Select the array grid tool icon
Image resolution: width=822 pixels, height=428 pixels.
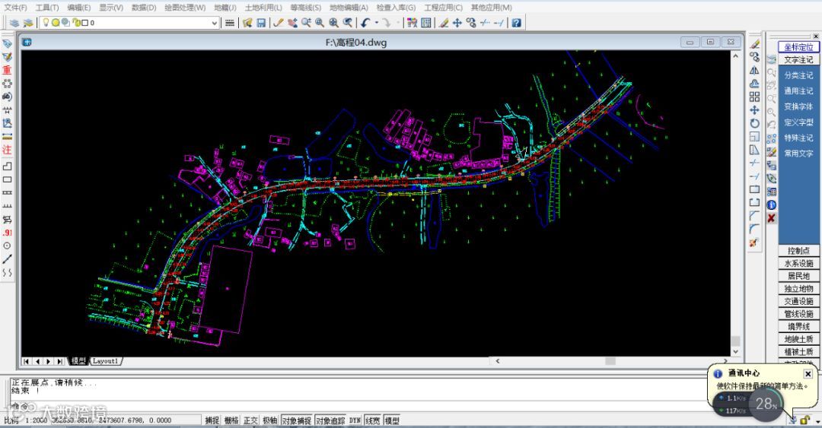pyautogui.click(x=754, y=97)
